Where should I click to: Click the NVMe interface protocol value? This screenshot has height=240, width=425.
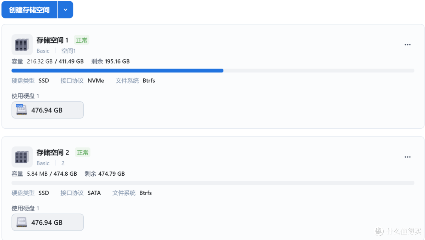point(96,80)
